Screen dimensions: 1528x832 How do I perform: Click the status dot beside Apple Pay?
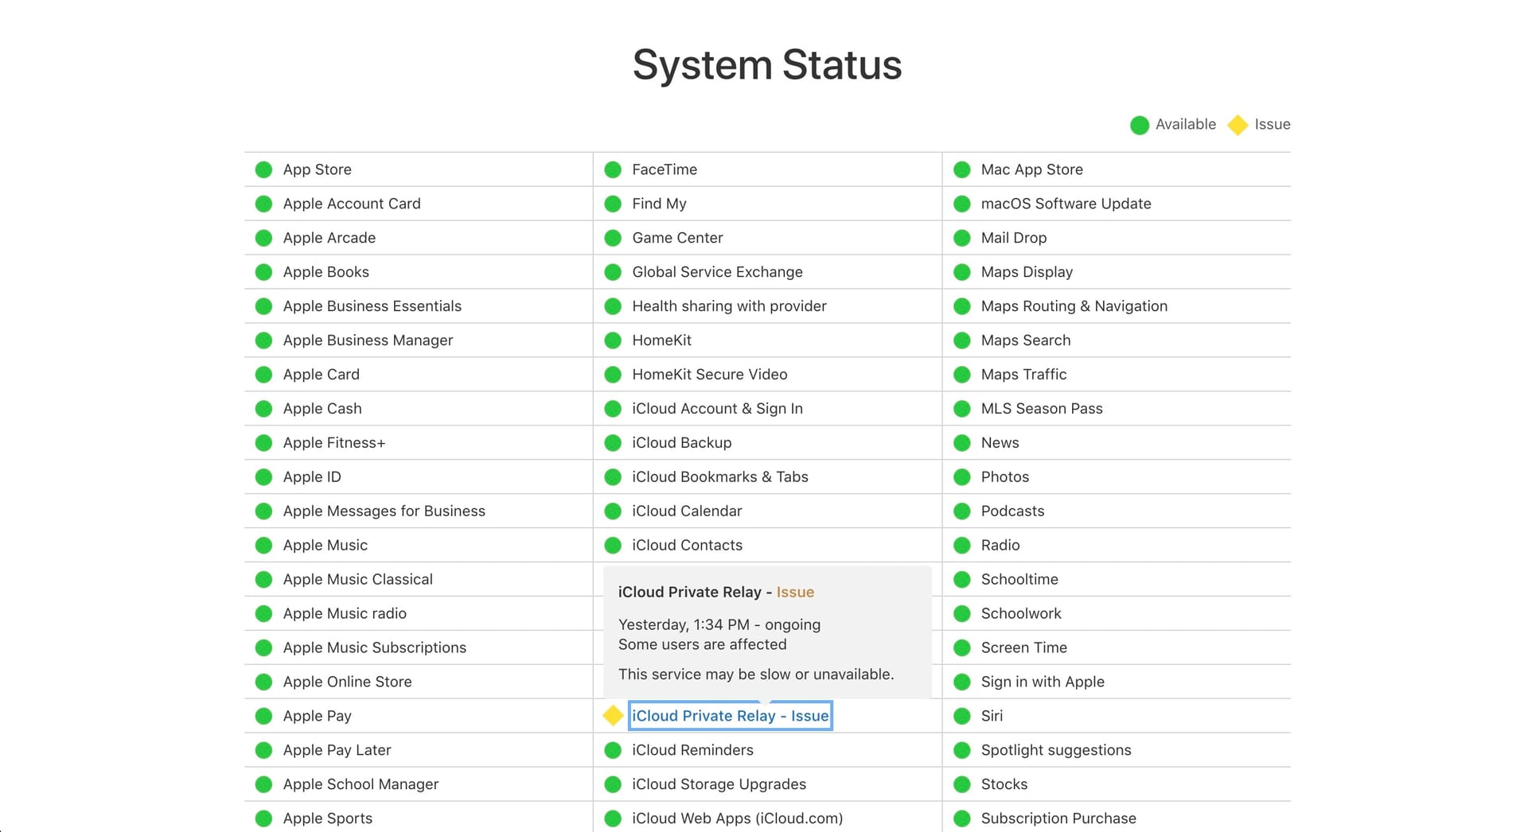(263, 716)
